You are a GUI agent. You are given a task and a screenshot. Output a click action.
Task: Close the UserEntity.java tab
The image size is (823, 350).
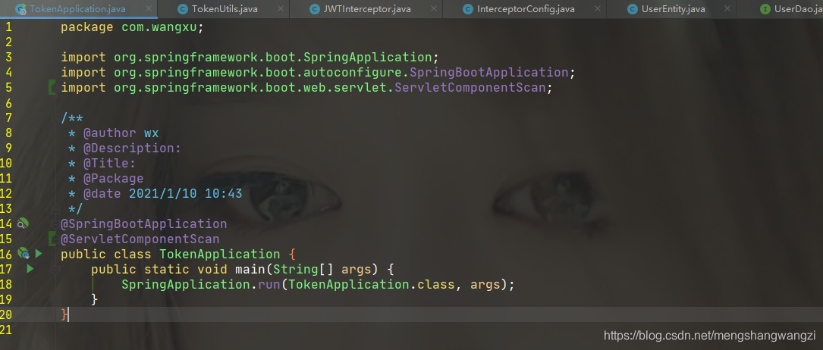coord(727,9)
